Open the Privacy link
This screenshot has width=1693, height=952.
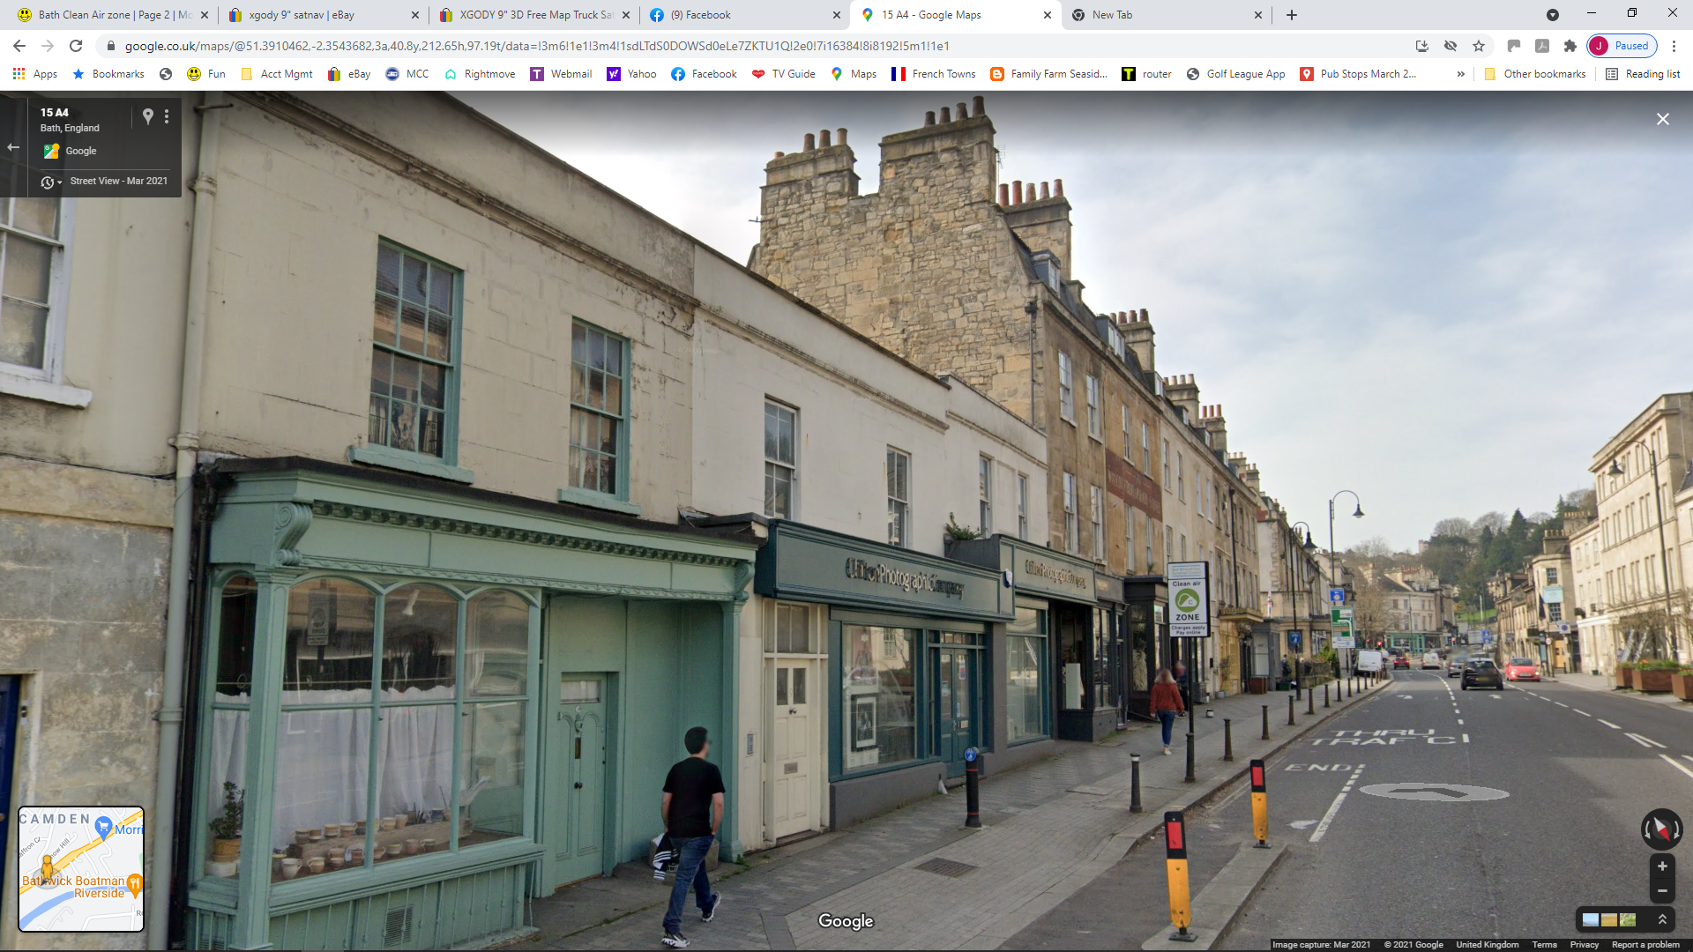point(1584,945)
